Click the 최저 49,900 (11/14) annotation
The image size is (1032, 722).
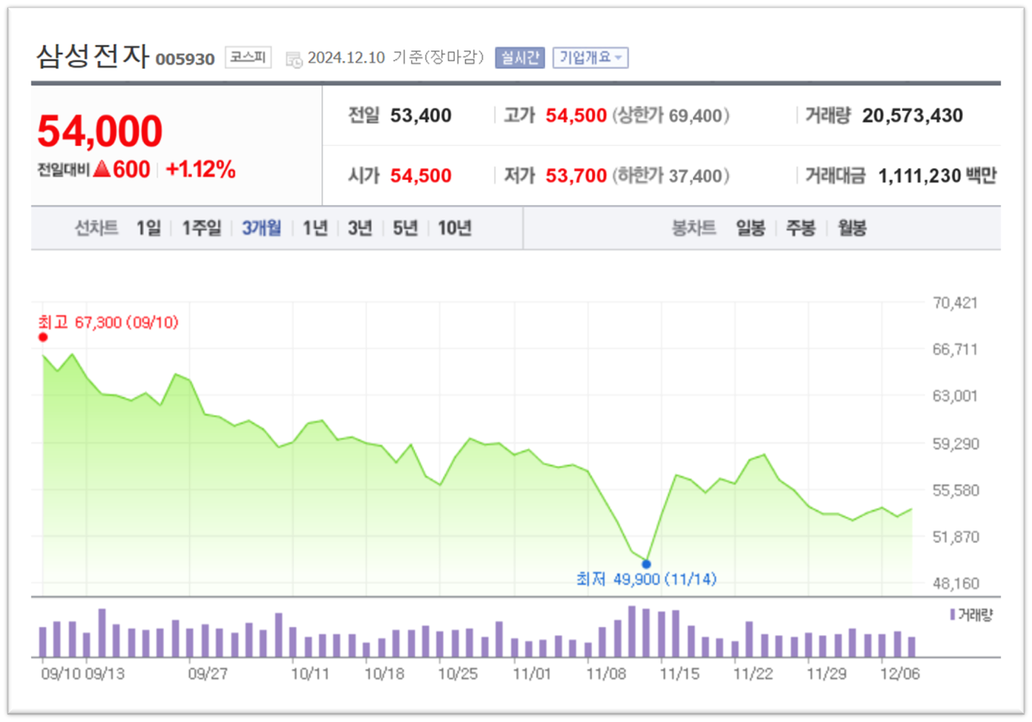[646, 579]
